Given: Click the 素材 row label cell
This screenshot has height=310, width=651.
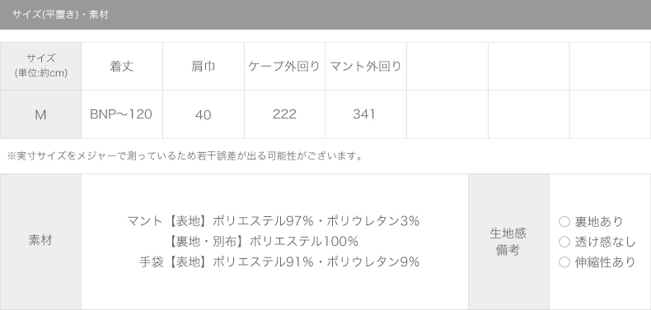Looking at the screenshot, I should click(x=40, y=242).
